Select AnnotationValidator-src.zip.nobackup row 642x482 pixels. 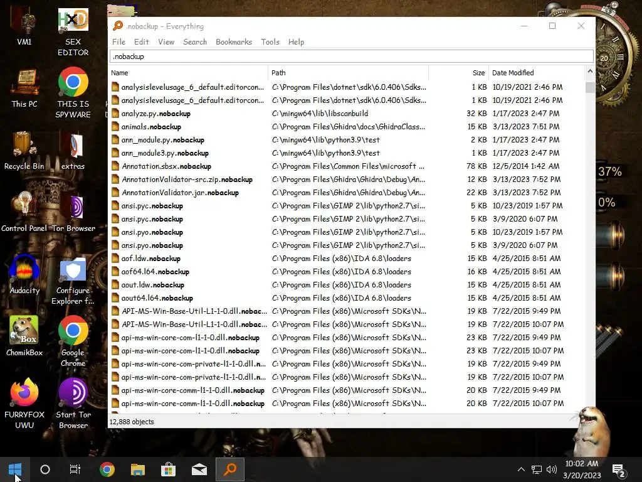point(347,179)
